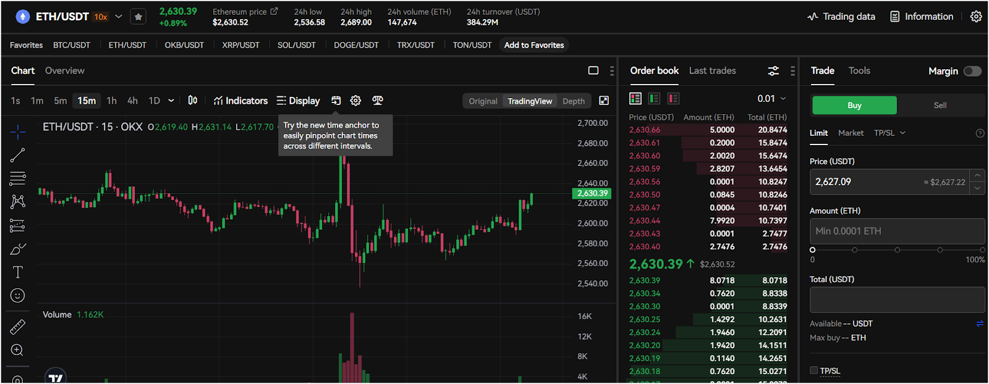Open the chart panel three-dot menu
The width and height of the screenshot is (989, 384).
tap(612, 71)
